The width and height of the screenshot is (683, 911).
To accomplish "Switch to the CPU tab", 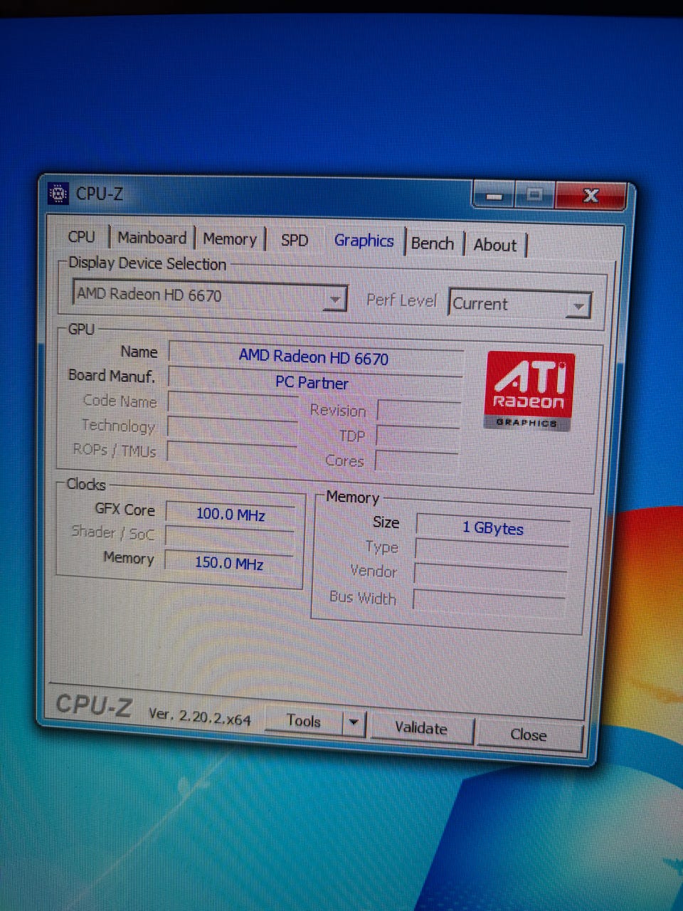I will click(x=81, y=236).
